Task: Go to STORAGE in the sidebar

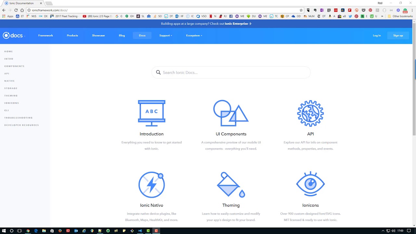Action: tap(11, 88)
